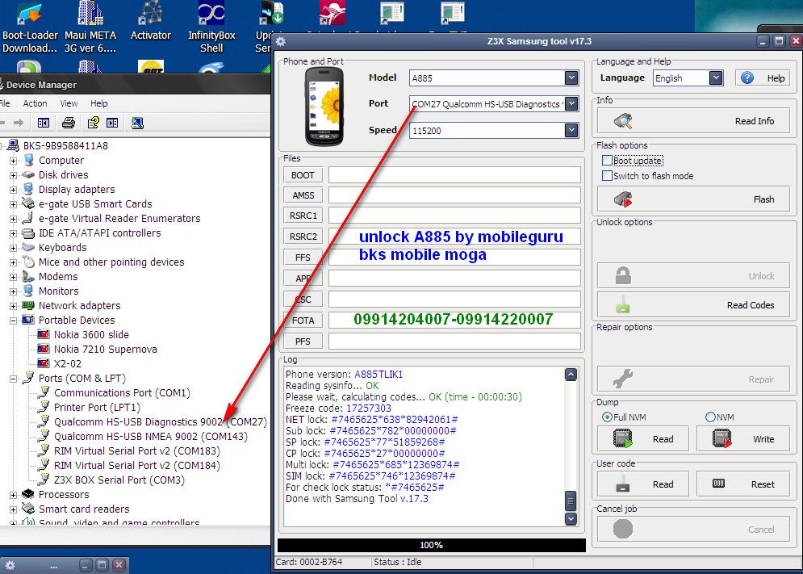The image size is (803, 574).
Task: Enable the Boot update checkbox
Action: click(x=608, y=161)
